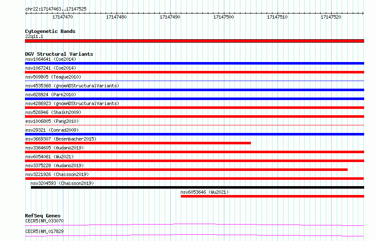This screenshot has width=376, height=241.
Task: Open esv3669307 (Besenbacher2015) variant label
Action: click(61, 139)
